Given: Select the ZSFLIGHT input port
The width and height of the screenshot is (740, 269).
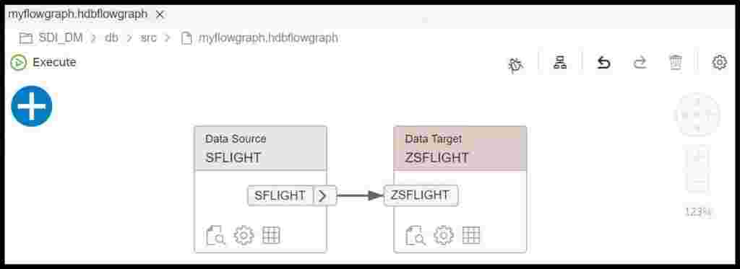Looking at the screenshot, I should click(x=421, y=195).
